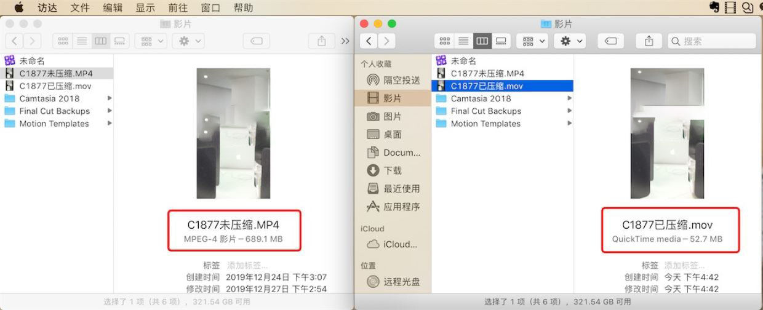Screen dimensions: 763x310
Task: Switch left window to icon view
Action: [x=63, y=41]
